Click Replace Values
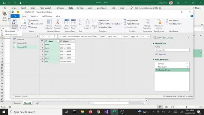Image resolution: width=204 pixels, height=115 pixels. [106, 27]
